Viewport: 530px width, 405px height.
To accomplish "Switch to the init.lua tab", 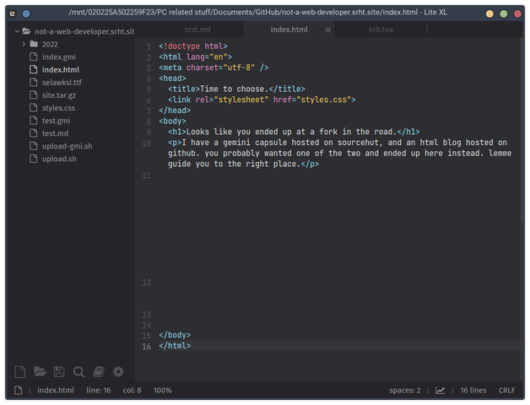I will (x=381, y=30).
